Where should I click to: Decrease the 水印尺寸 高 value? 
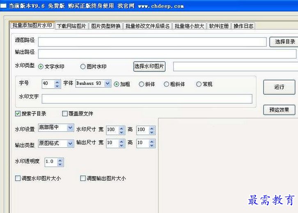(x=151, y=133)
